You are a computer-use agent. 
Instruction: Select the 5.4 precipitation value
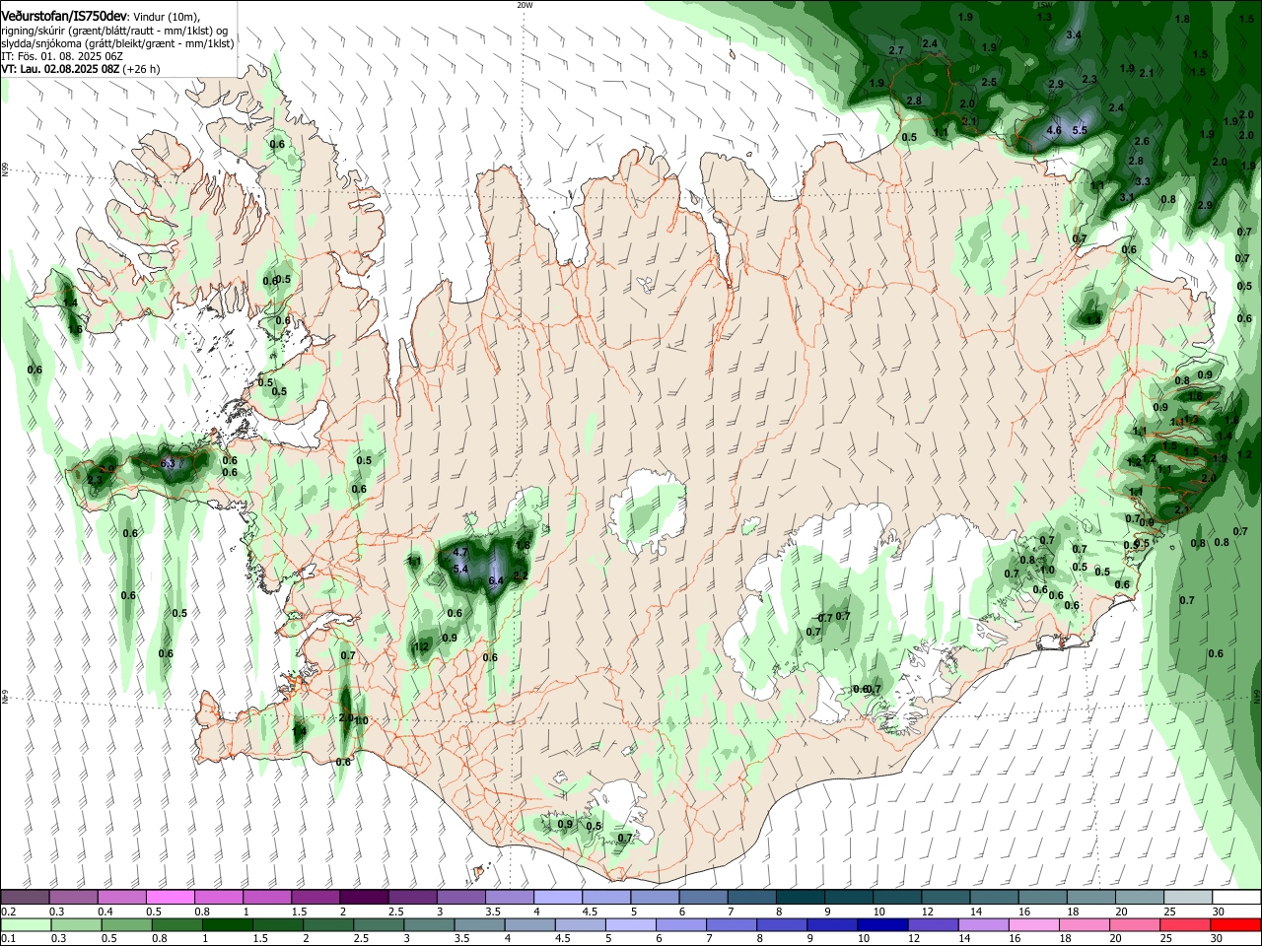point(460,570)
